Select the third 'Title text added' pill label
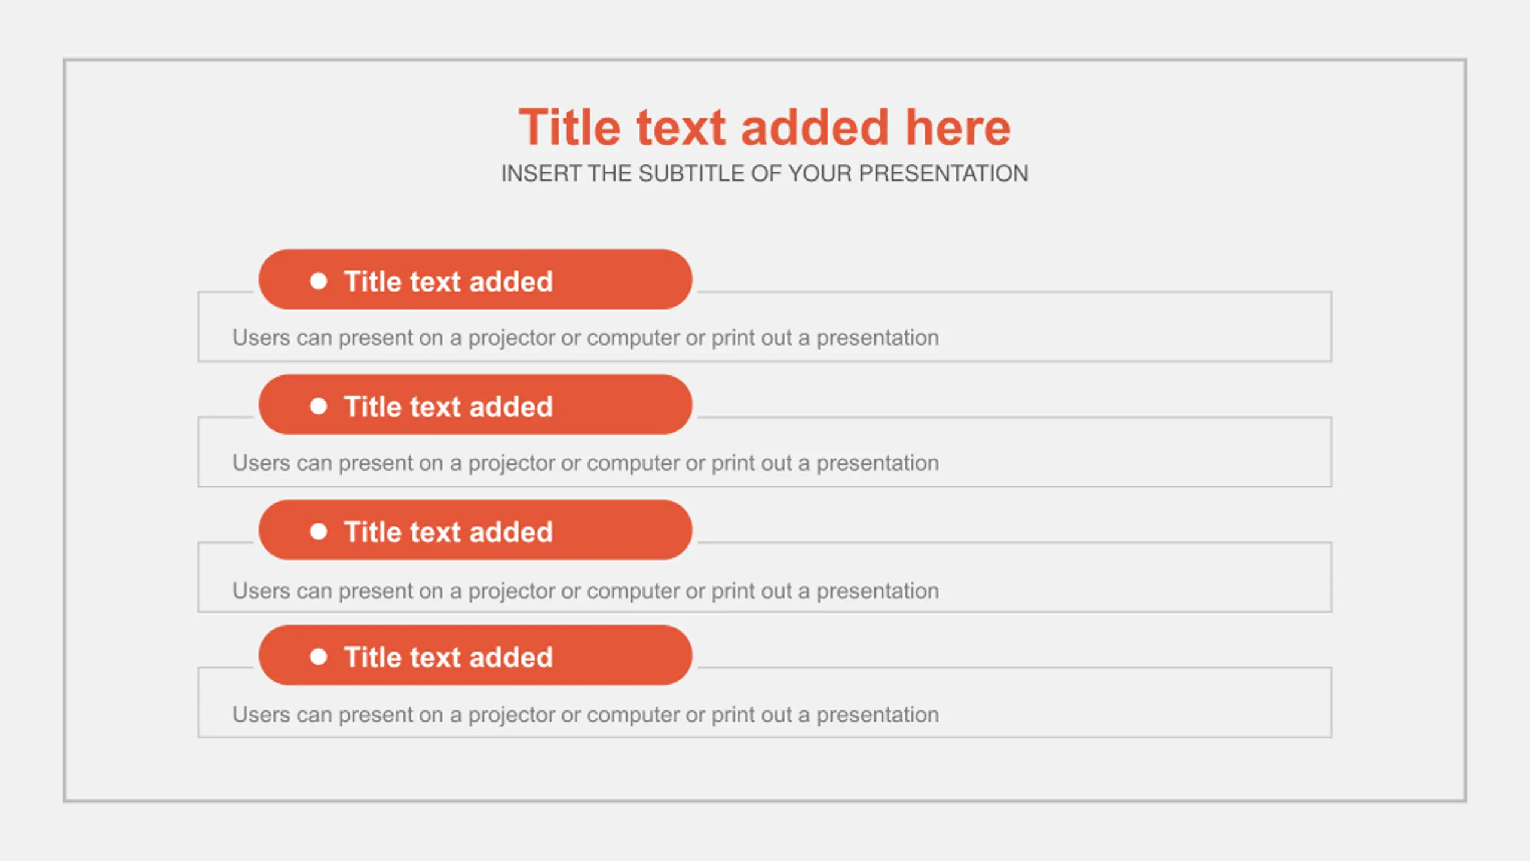1530x861 pixels. point(448,532)
